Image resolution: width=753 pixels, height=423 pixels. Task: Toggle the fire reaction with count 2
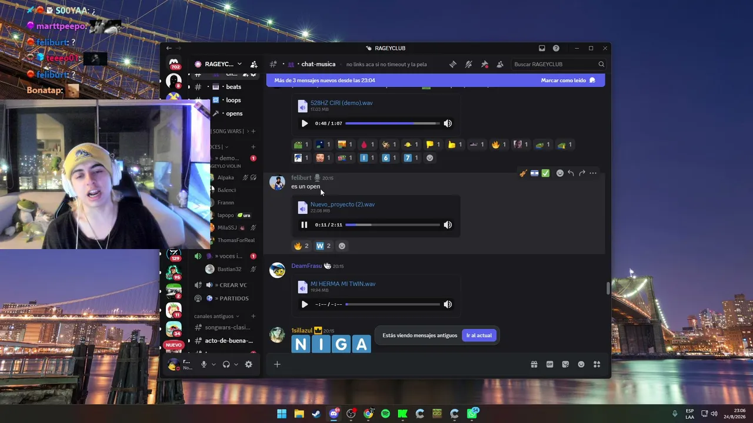pos(302,246)
